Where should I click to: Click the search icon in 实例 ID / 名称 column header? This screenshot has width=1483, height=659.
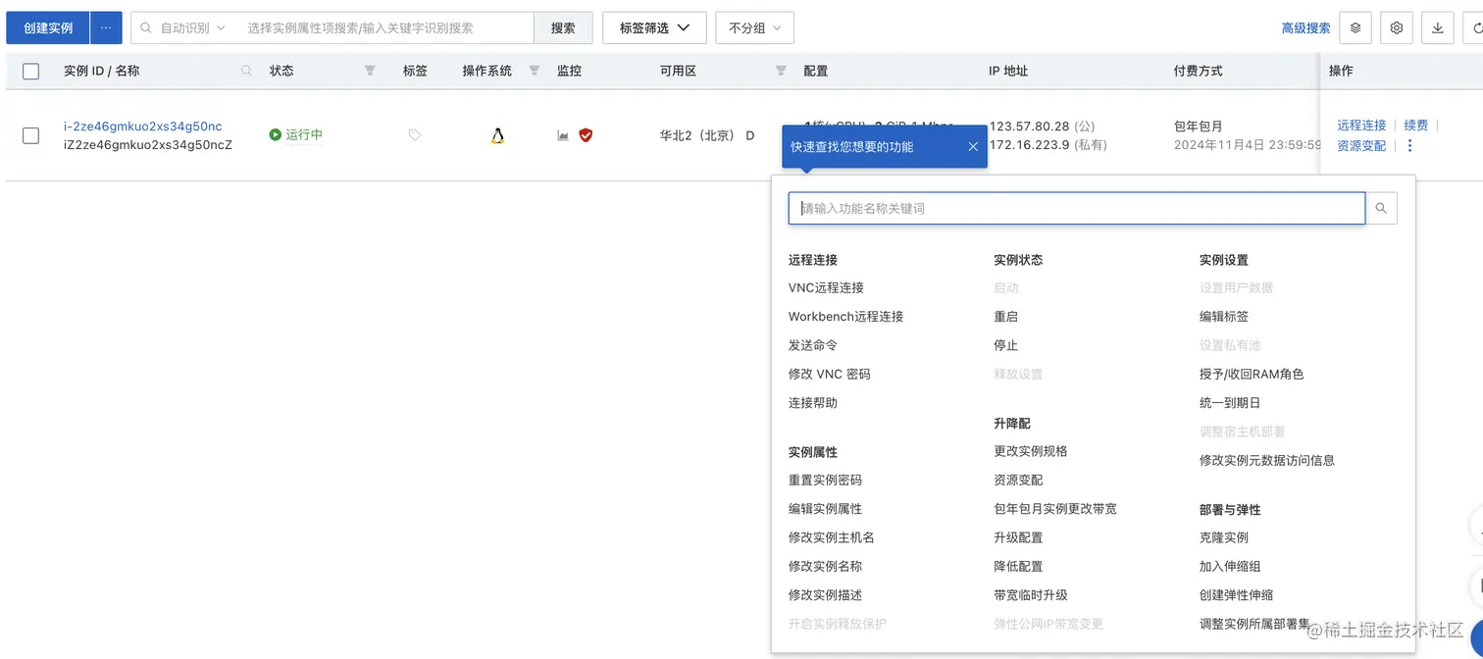pos(247,71)
